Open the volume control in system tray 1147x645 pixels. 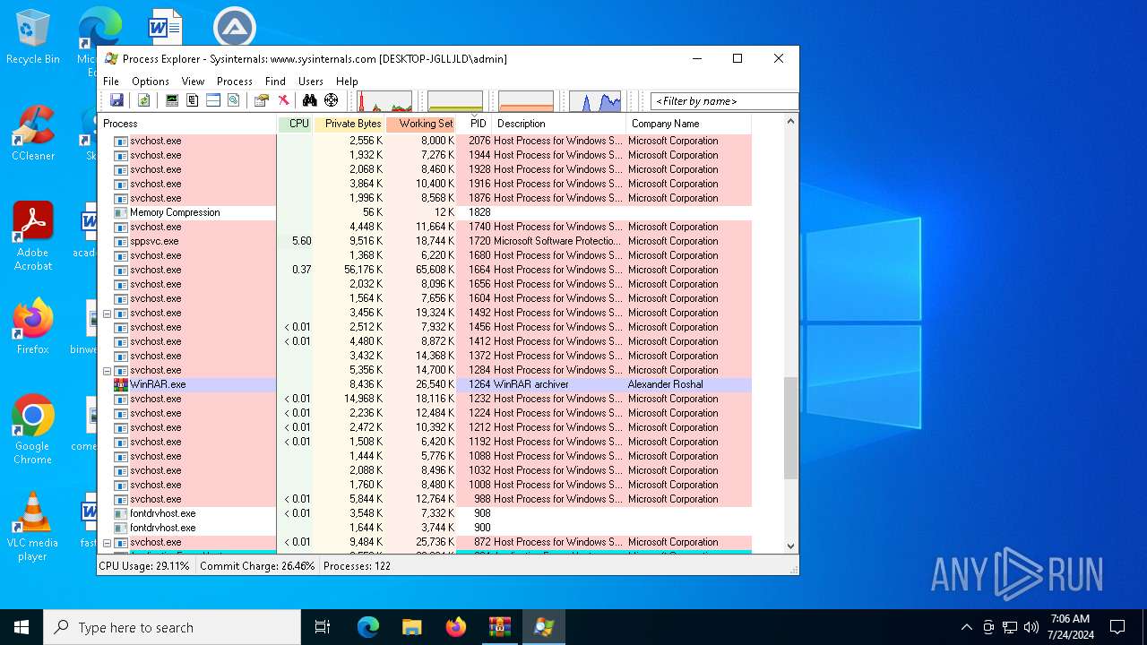tap(1031, 627)
